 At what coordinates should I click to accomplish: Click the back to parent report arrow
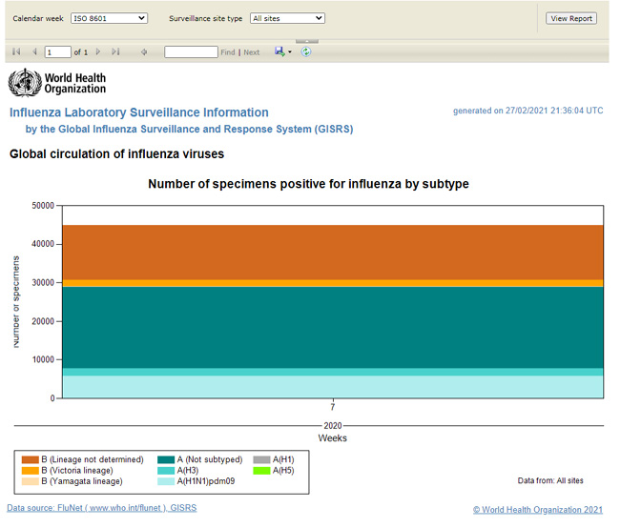point(144,52)
